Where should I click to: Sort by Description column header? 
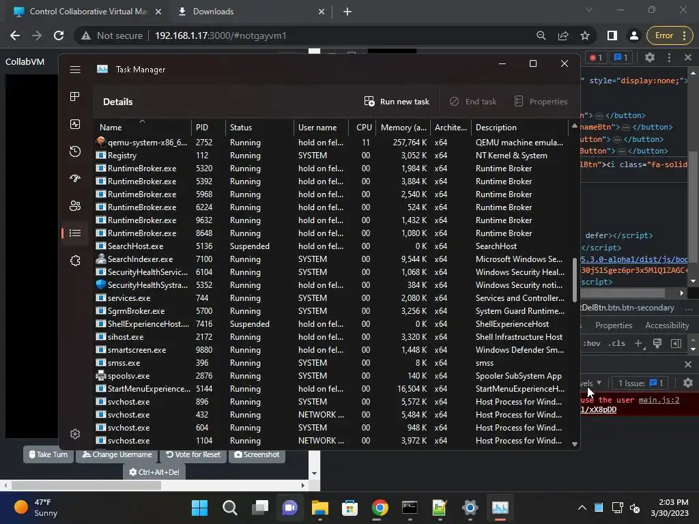pos(519,127)
